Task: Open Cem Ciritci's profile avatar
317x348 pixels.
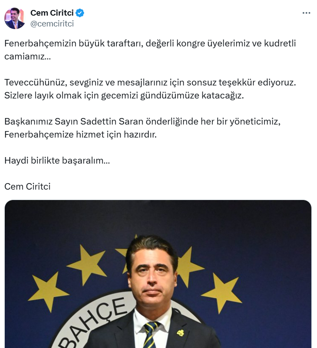Action: [15, 18]
